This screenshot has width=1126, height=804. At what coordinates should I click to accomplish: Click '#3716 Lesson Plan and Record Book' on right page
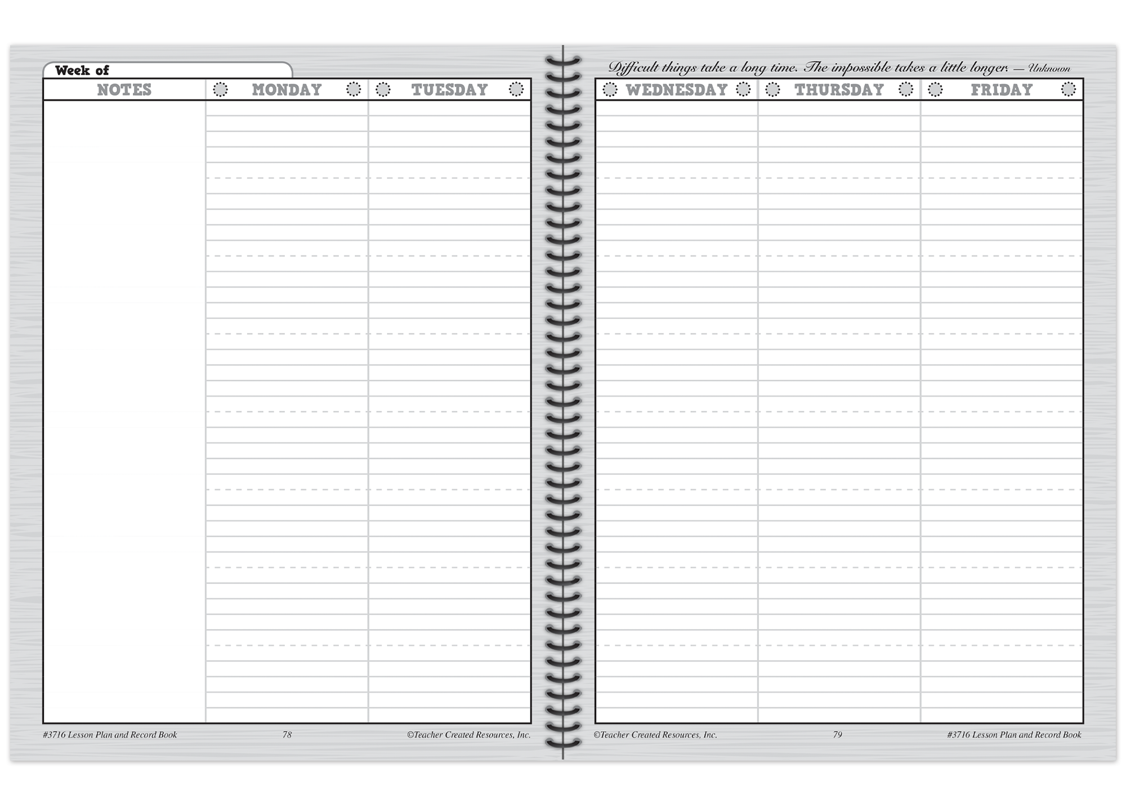[x=1014, y=735]
